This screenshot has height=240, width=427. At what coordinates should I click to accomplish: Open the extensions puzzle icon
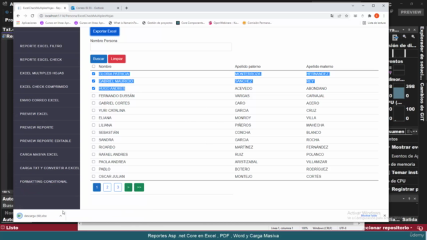(370, 16)
